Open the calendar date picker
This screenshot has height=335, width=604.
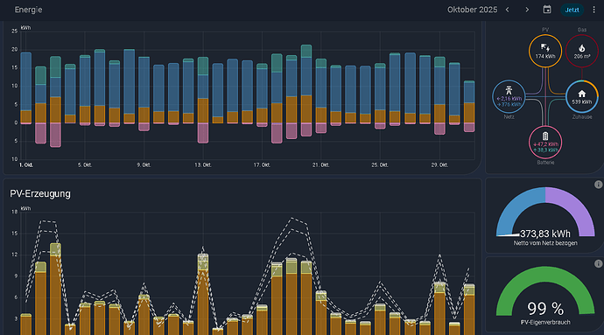pos(547,10)
